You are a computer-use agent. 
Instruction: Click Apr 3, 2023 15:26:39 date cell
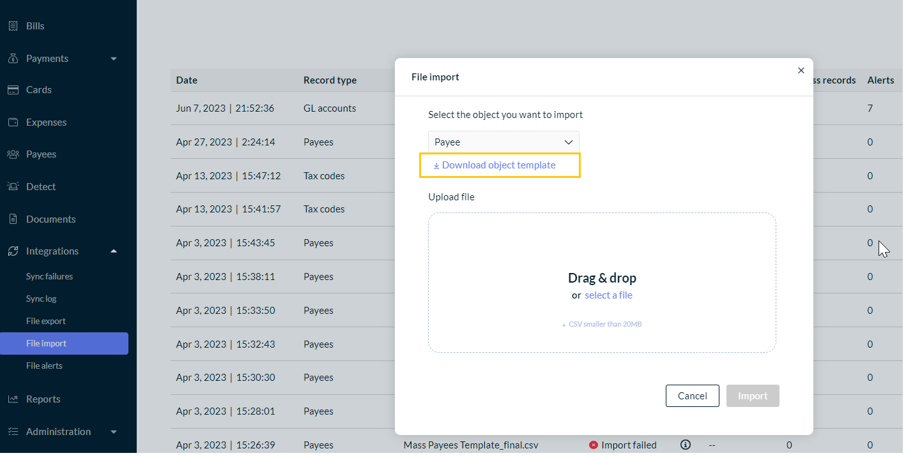click(x=226, y=445)
